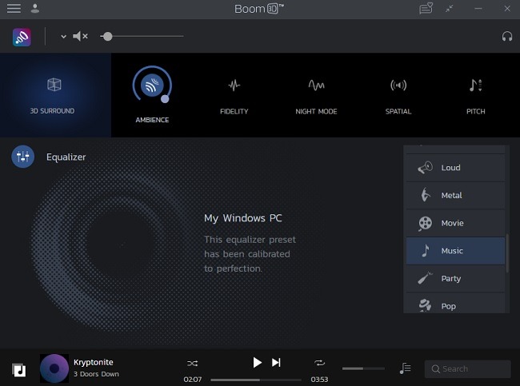Open the user account profile icon
Image resolution: width=520 pixels, height=386 pixels.
35,8
